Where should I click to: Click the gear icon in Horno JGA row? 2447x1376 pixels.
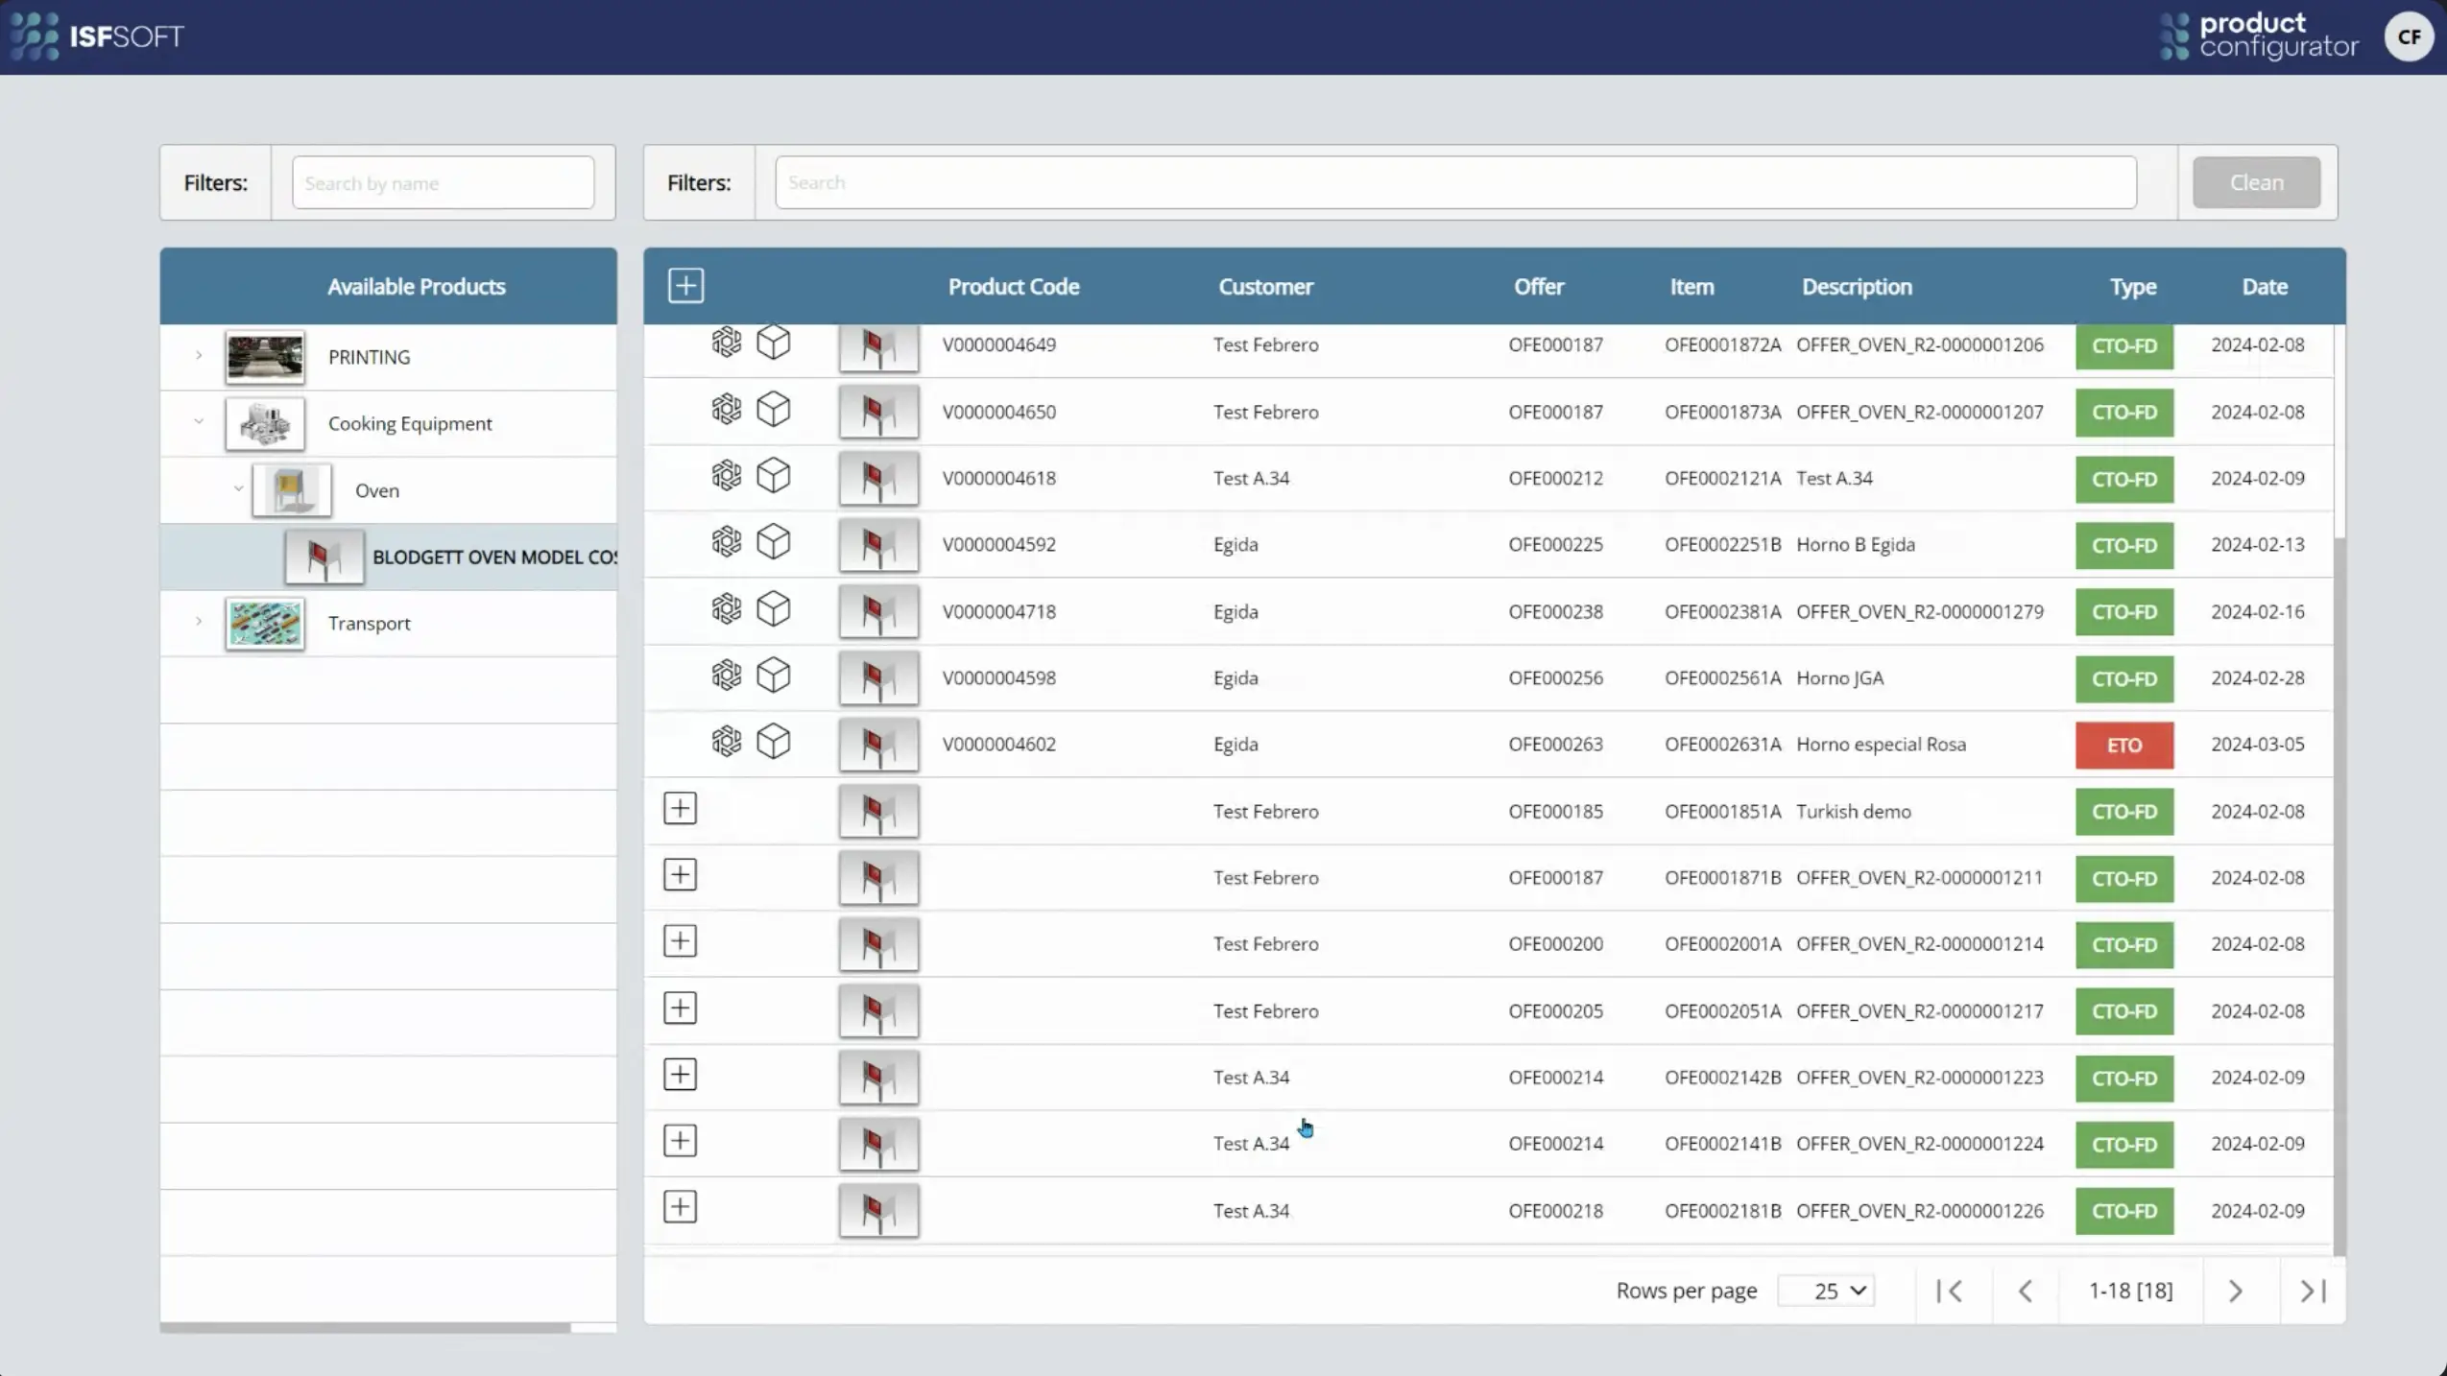point(726,676)
